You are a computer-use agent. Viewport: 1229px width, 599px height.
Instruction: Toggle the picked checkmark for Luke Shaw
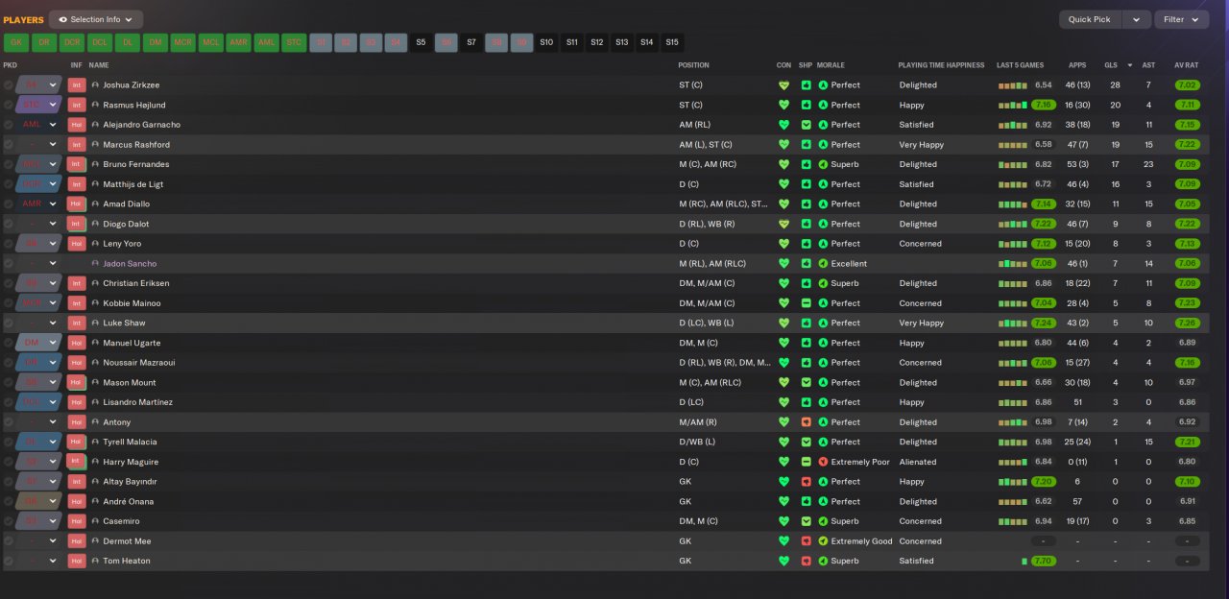coord(9,323)
